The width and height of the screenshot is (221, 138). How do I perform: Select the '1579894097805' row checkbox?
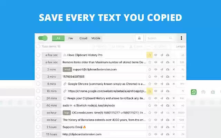coord(38,77)
